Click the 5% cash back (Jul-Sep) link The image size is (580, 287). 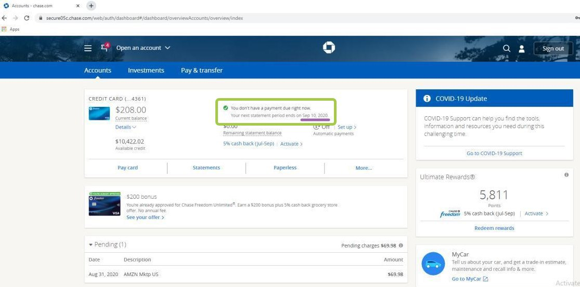[x=249, y=144]
